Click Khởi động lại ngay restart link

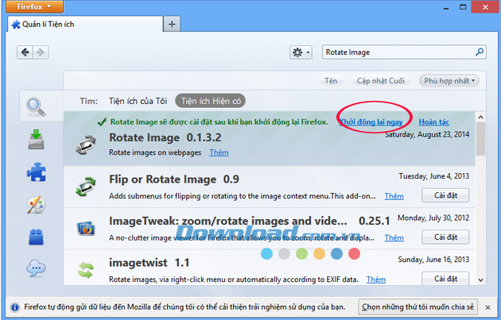pos(371,121)
